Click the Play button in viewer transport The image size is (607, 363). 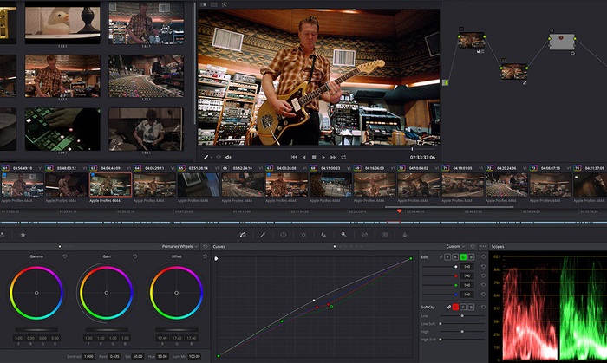tap(324, 157)
